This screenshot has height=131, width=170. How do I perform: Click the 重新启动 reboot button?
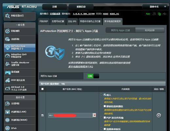point(81,7)
